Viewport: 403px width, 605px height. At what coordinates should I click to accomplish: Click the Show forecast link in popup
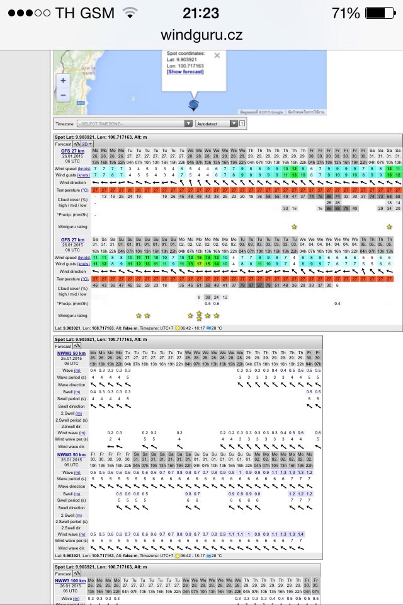pyautogui.click(x=185, y=72)
